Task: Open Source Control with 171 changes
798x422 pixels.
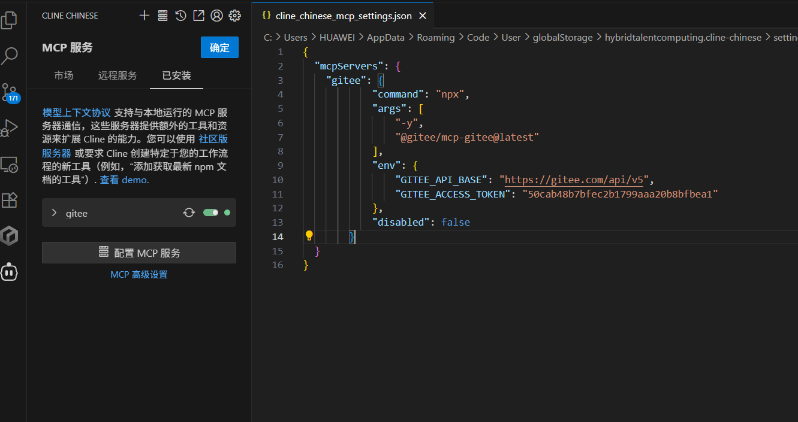Action: 10,93
